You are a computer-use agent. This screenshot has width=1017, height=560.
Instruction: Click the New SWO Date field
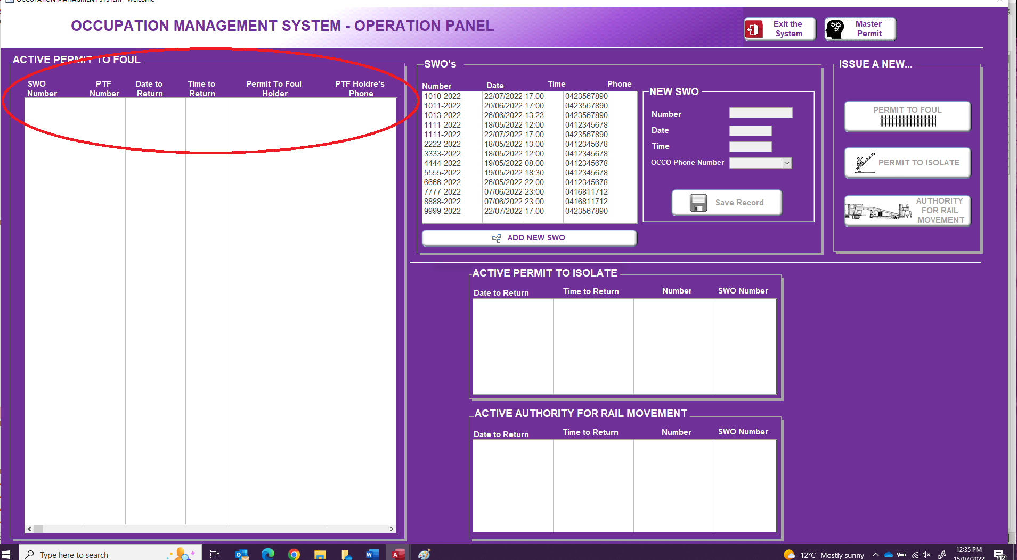point(750,131)
